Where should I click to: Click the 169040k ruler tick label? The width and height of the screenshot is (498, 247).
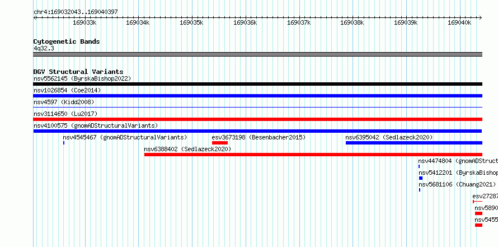click(459, 22)
